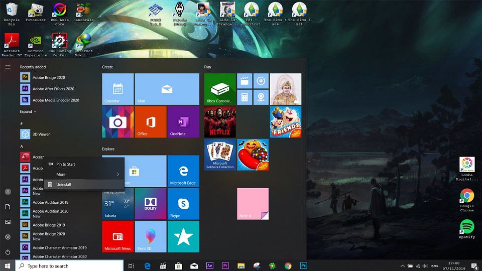The width and height of the screenshot is (482, 271).
Task: Open the Groove Music small tile
Action: point(261,81)
